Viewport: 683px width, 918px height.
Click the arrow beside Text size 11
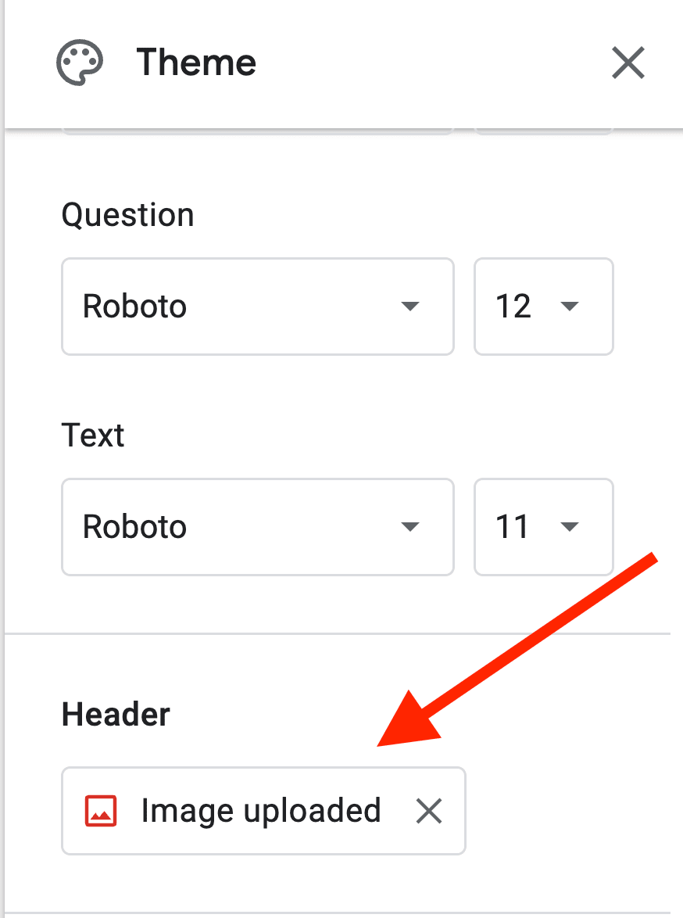570,527
